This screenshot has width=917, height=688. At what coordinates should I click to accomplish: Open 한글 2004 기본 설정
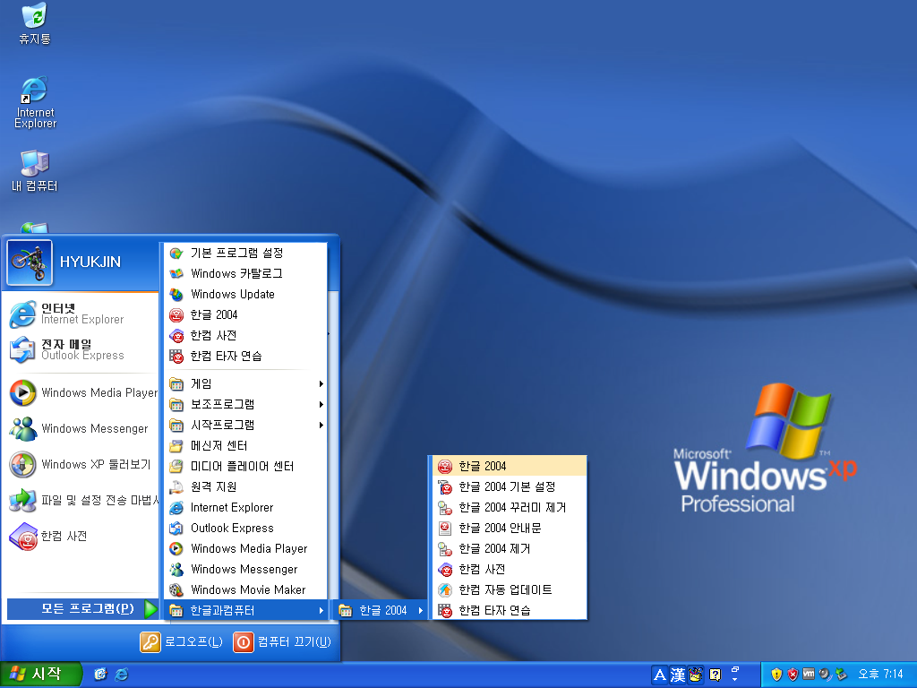click(x=510, y=486)
